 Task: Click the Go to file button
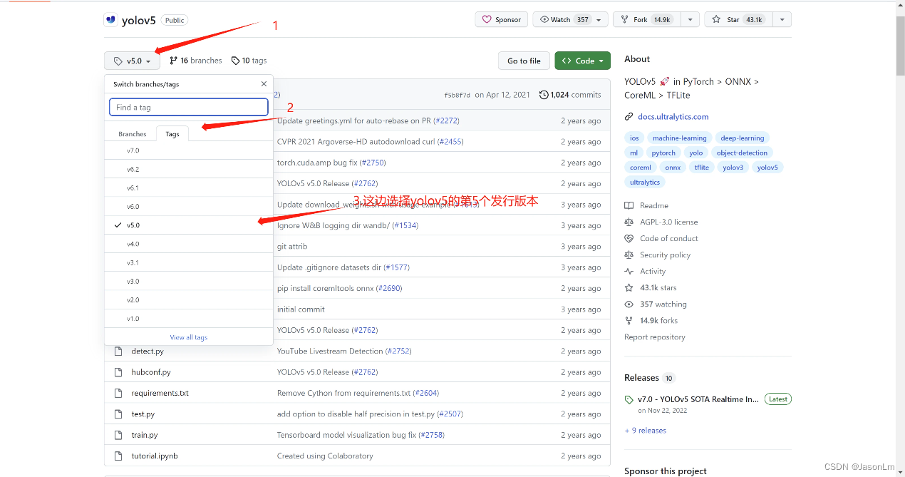524,61
